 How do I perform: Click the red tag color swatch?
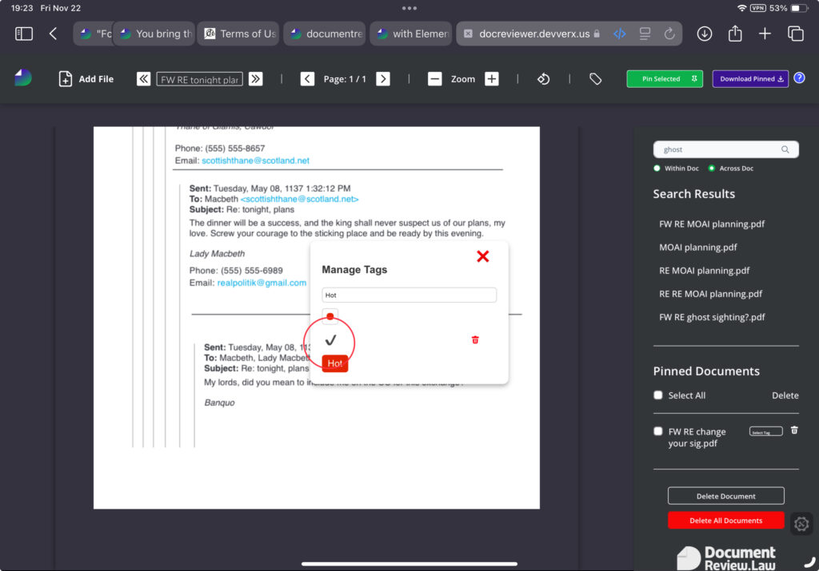click(x=330, y=315)
